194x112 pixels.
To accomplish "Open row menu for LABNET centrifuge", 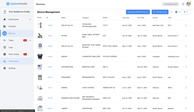I will pos(186,109).
